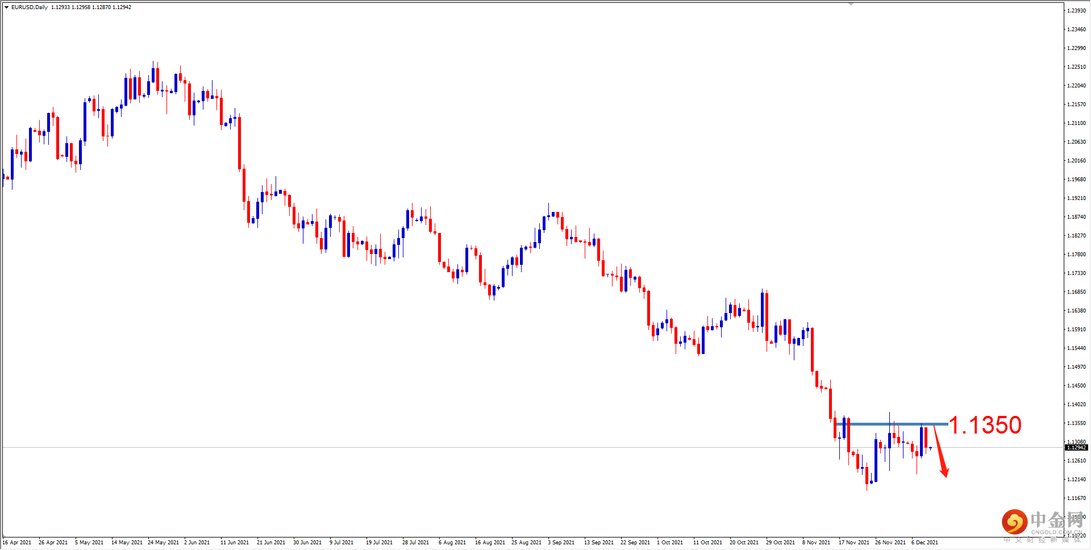Click price axis label 1.19210
The height and width of the screenshot is (550, 1091).
tap(1076, 198)
